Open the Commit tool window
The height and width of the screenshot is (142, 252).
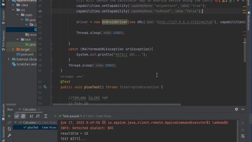pos(3,17)
